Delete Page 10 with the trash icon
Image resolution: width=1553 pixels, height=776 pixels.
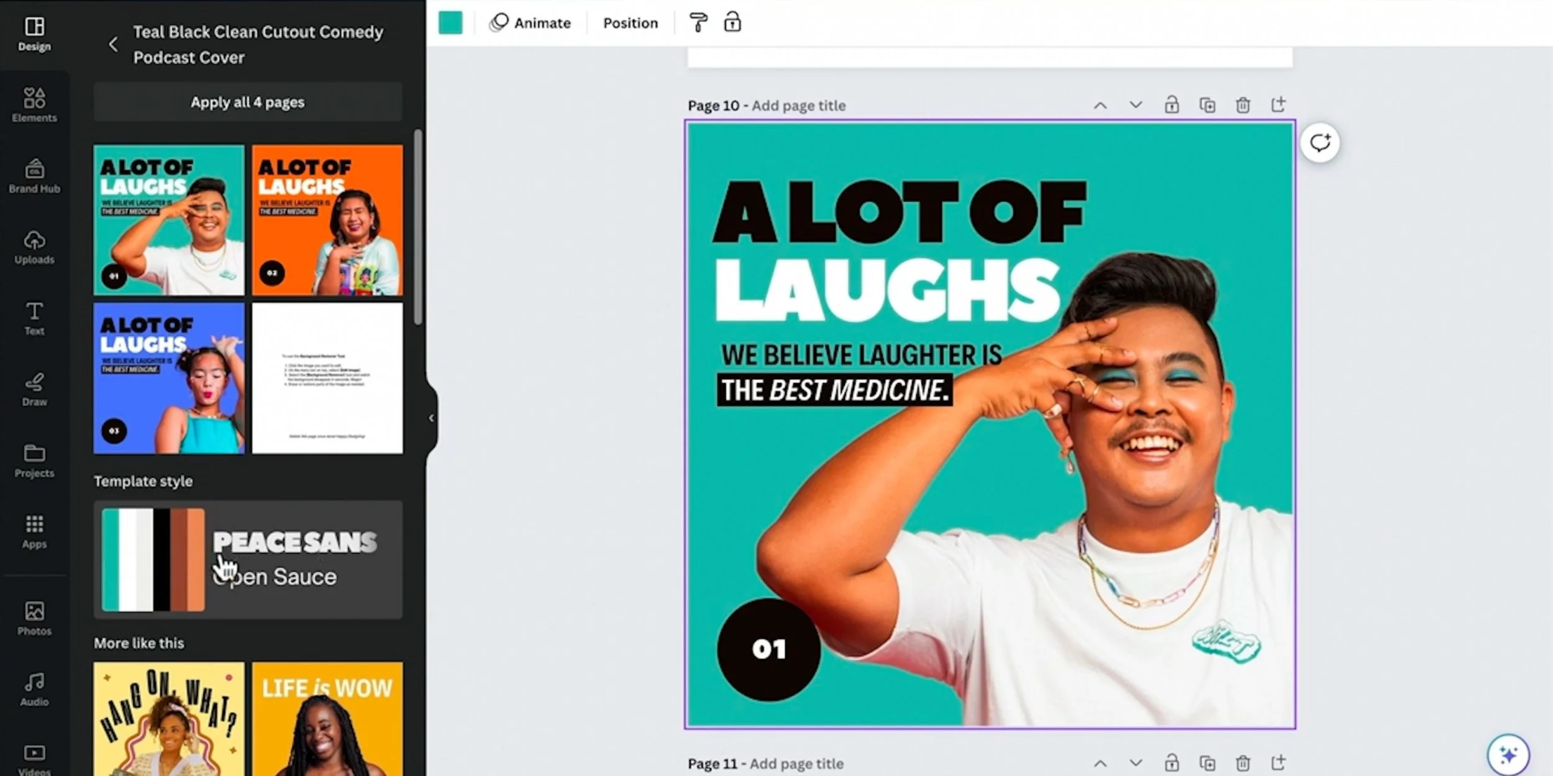click(x=1242, y=105)
